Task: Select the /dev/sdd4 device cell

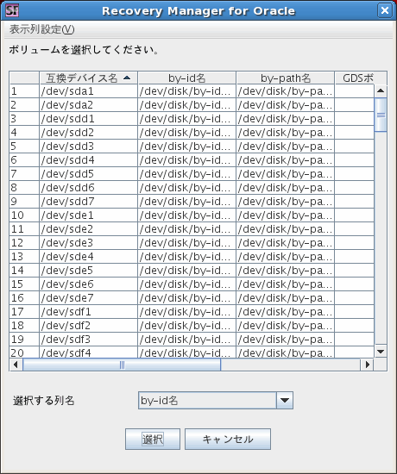Action: pos(88,160)
